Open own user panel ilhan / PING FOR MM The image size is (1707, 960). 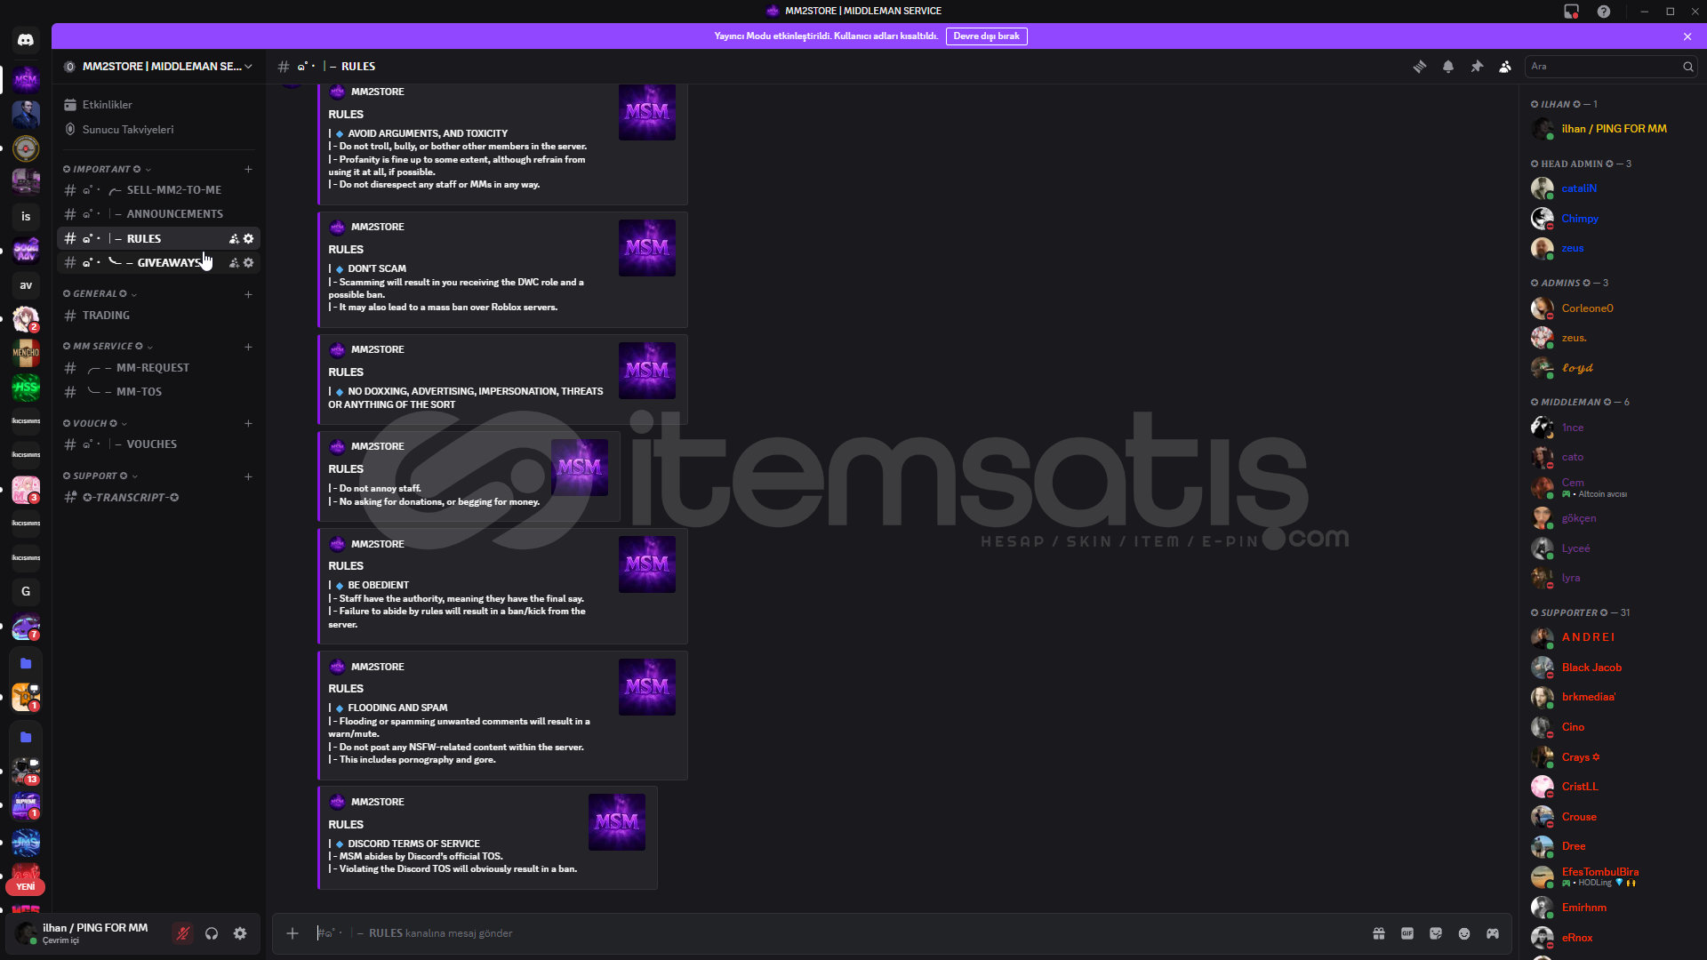(89, 933)
